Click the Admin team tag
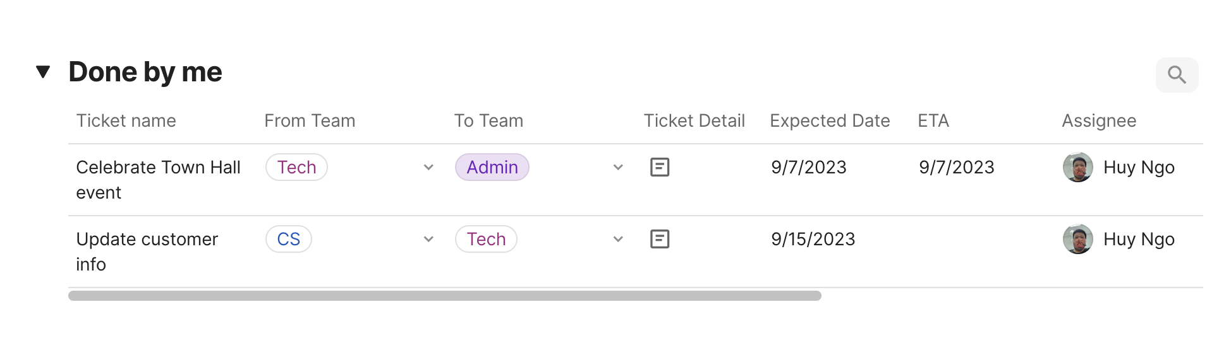 [x=492, y=167]
